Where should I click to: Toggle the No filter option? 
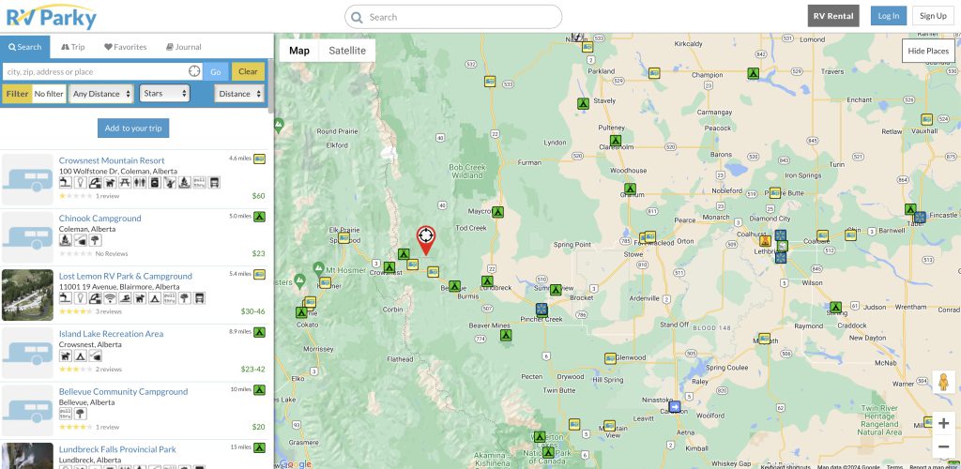(49, 94)
